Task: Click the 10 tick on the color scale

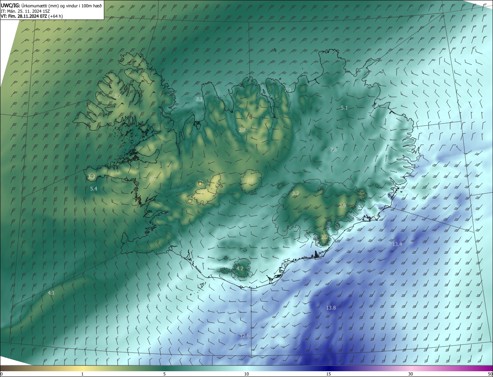Action: [246, 374]
